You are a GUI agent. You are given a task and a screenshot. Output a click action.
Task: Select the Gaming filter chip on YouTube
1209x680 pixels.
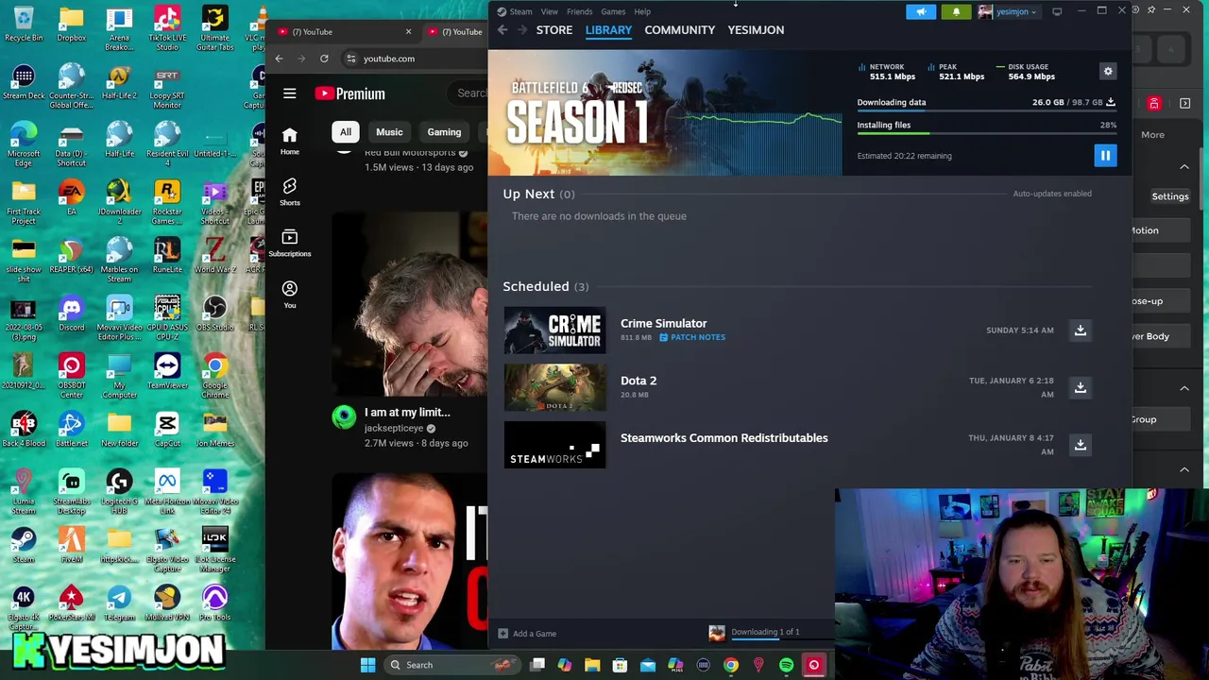pos(444,132)
